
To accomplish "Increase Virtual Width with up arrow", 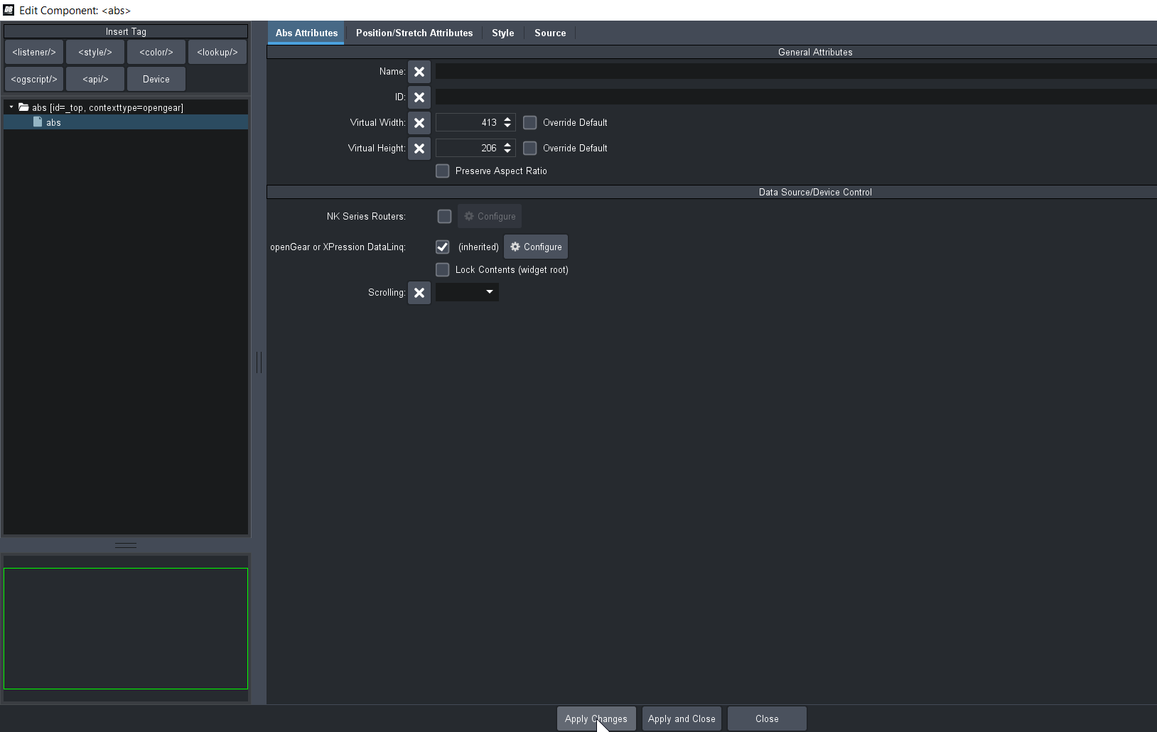I will (507, 119).
